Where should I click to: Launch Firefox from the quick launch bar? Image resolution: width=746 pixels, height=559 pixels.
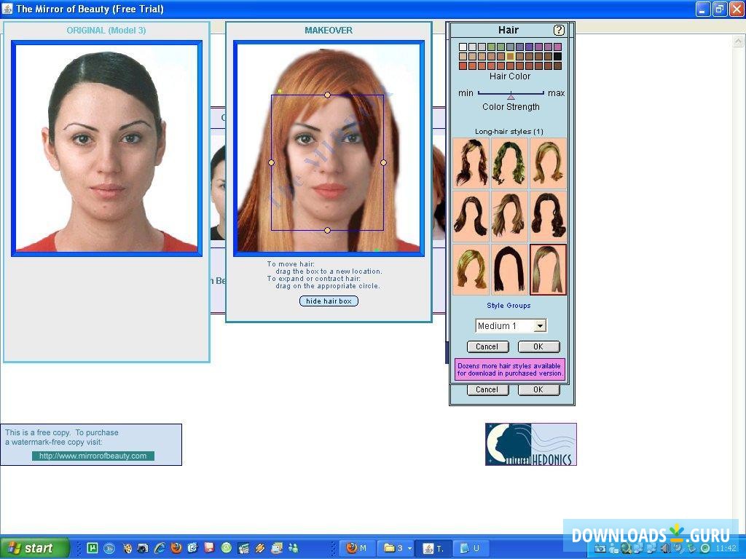pyautogui.click(x=176, y=548)
